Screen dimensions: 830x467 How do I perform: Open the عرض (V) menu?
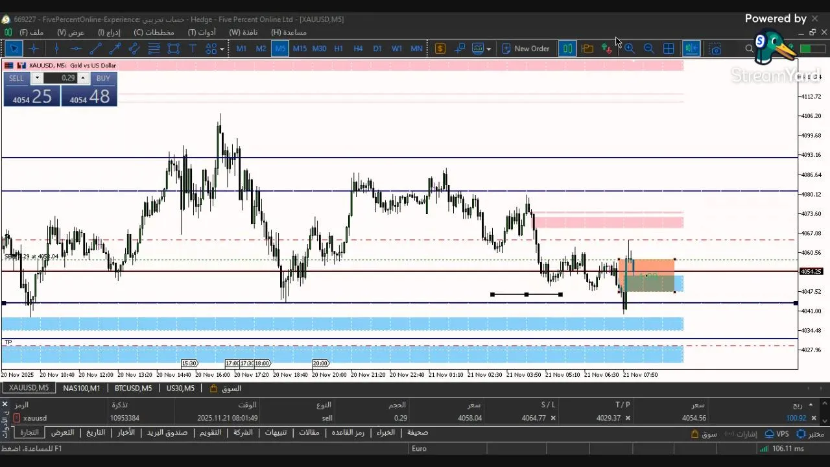(x=71, y=32)
